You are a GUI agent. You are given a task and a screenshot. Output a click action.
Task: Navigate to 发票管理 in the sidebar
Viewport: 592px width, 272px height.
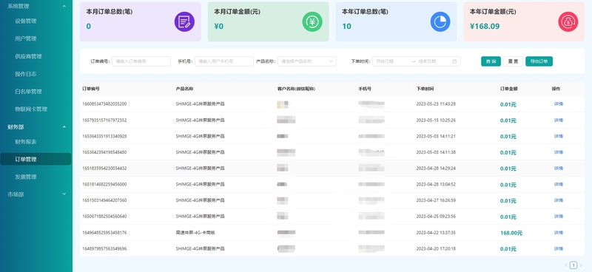[x=26, y=177]
